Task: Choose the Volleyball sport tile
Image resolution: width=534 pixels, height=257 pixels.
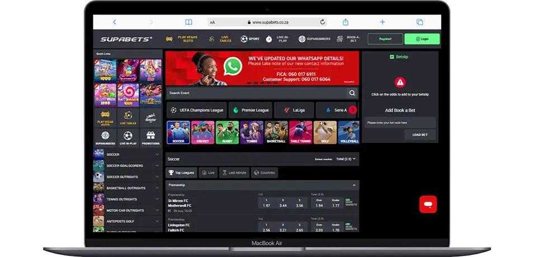Action: pos(349,132)
